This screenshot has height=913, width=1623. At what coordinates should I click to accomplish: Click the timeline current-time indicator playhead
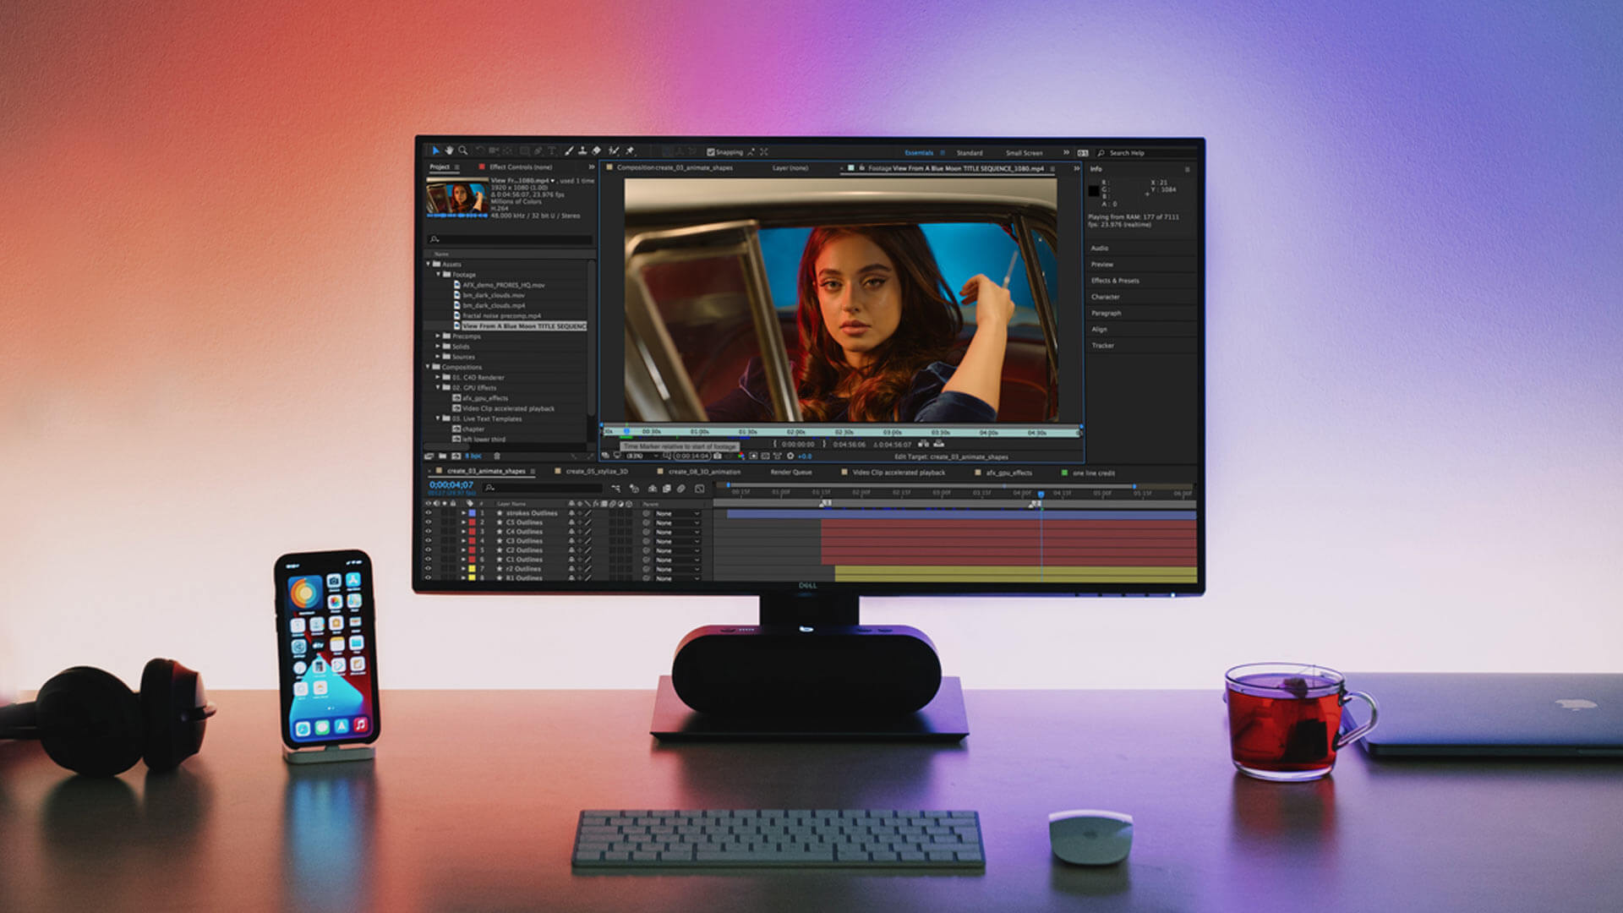(1041, 494)
